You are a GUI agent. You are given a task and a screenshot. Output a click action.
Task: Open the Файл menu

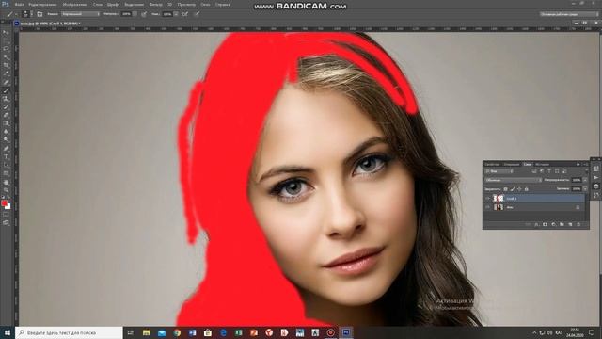(x=19, y=4)
